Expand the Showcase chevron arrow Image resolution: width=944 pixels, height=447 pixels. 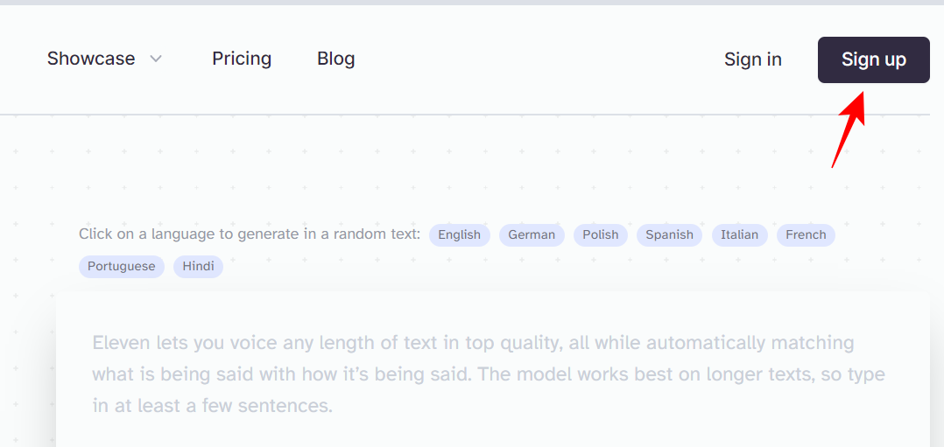156,59
